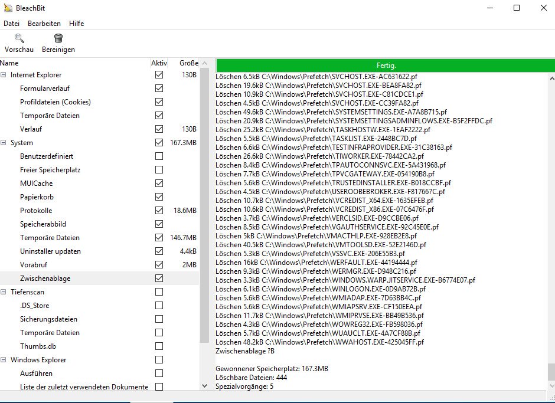Enable Thumbs.db checkbox
555x403 pixels.
click(159, 346)
